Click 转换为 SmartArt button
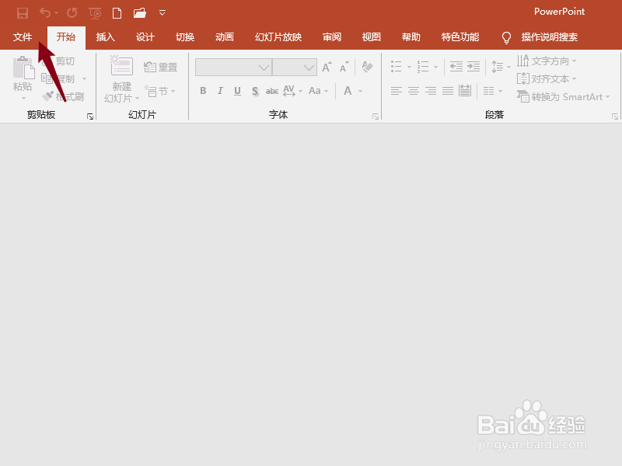Screen dimensions: 622x466 (x=563, y=96)
